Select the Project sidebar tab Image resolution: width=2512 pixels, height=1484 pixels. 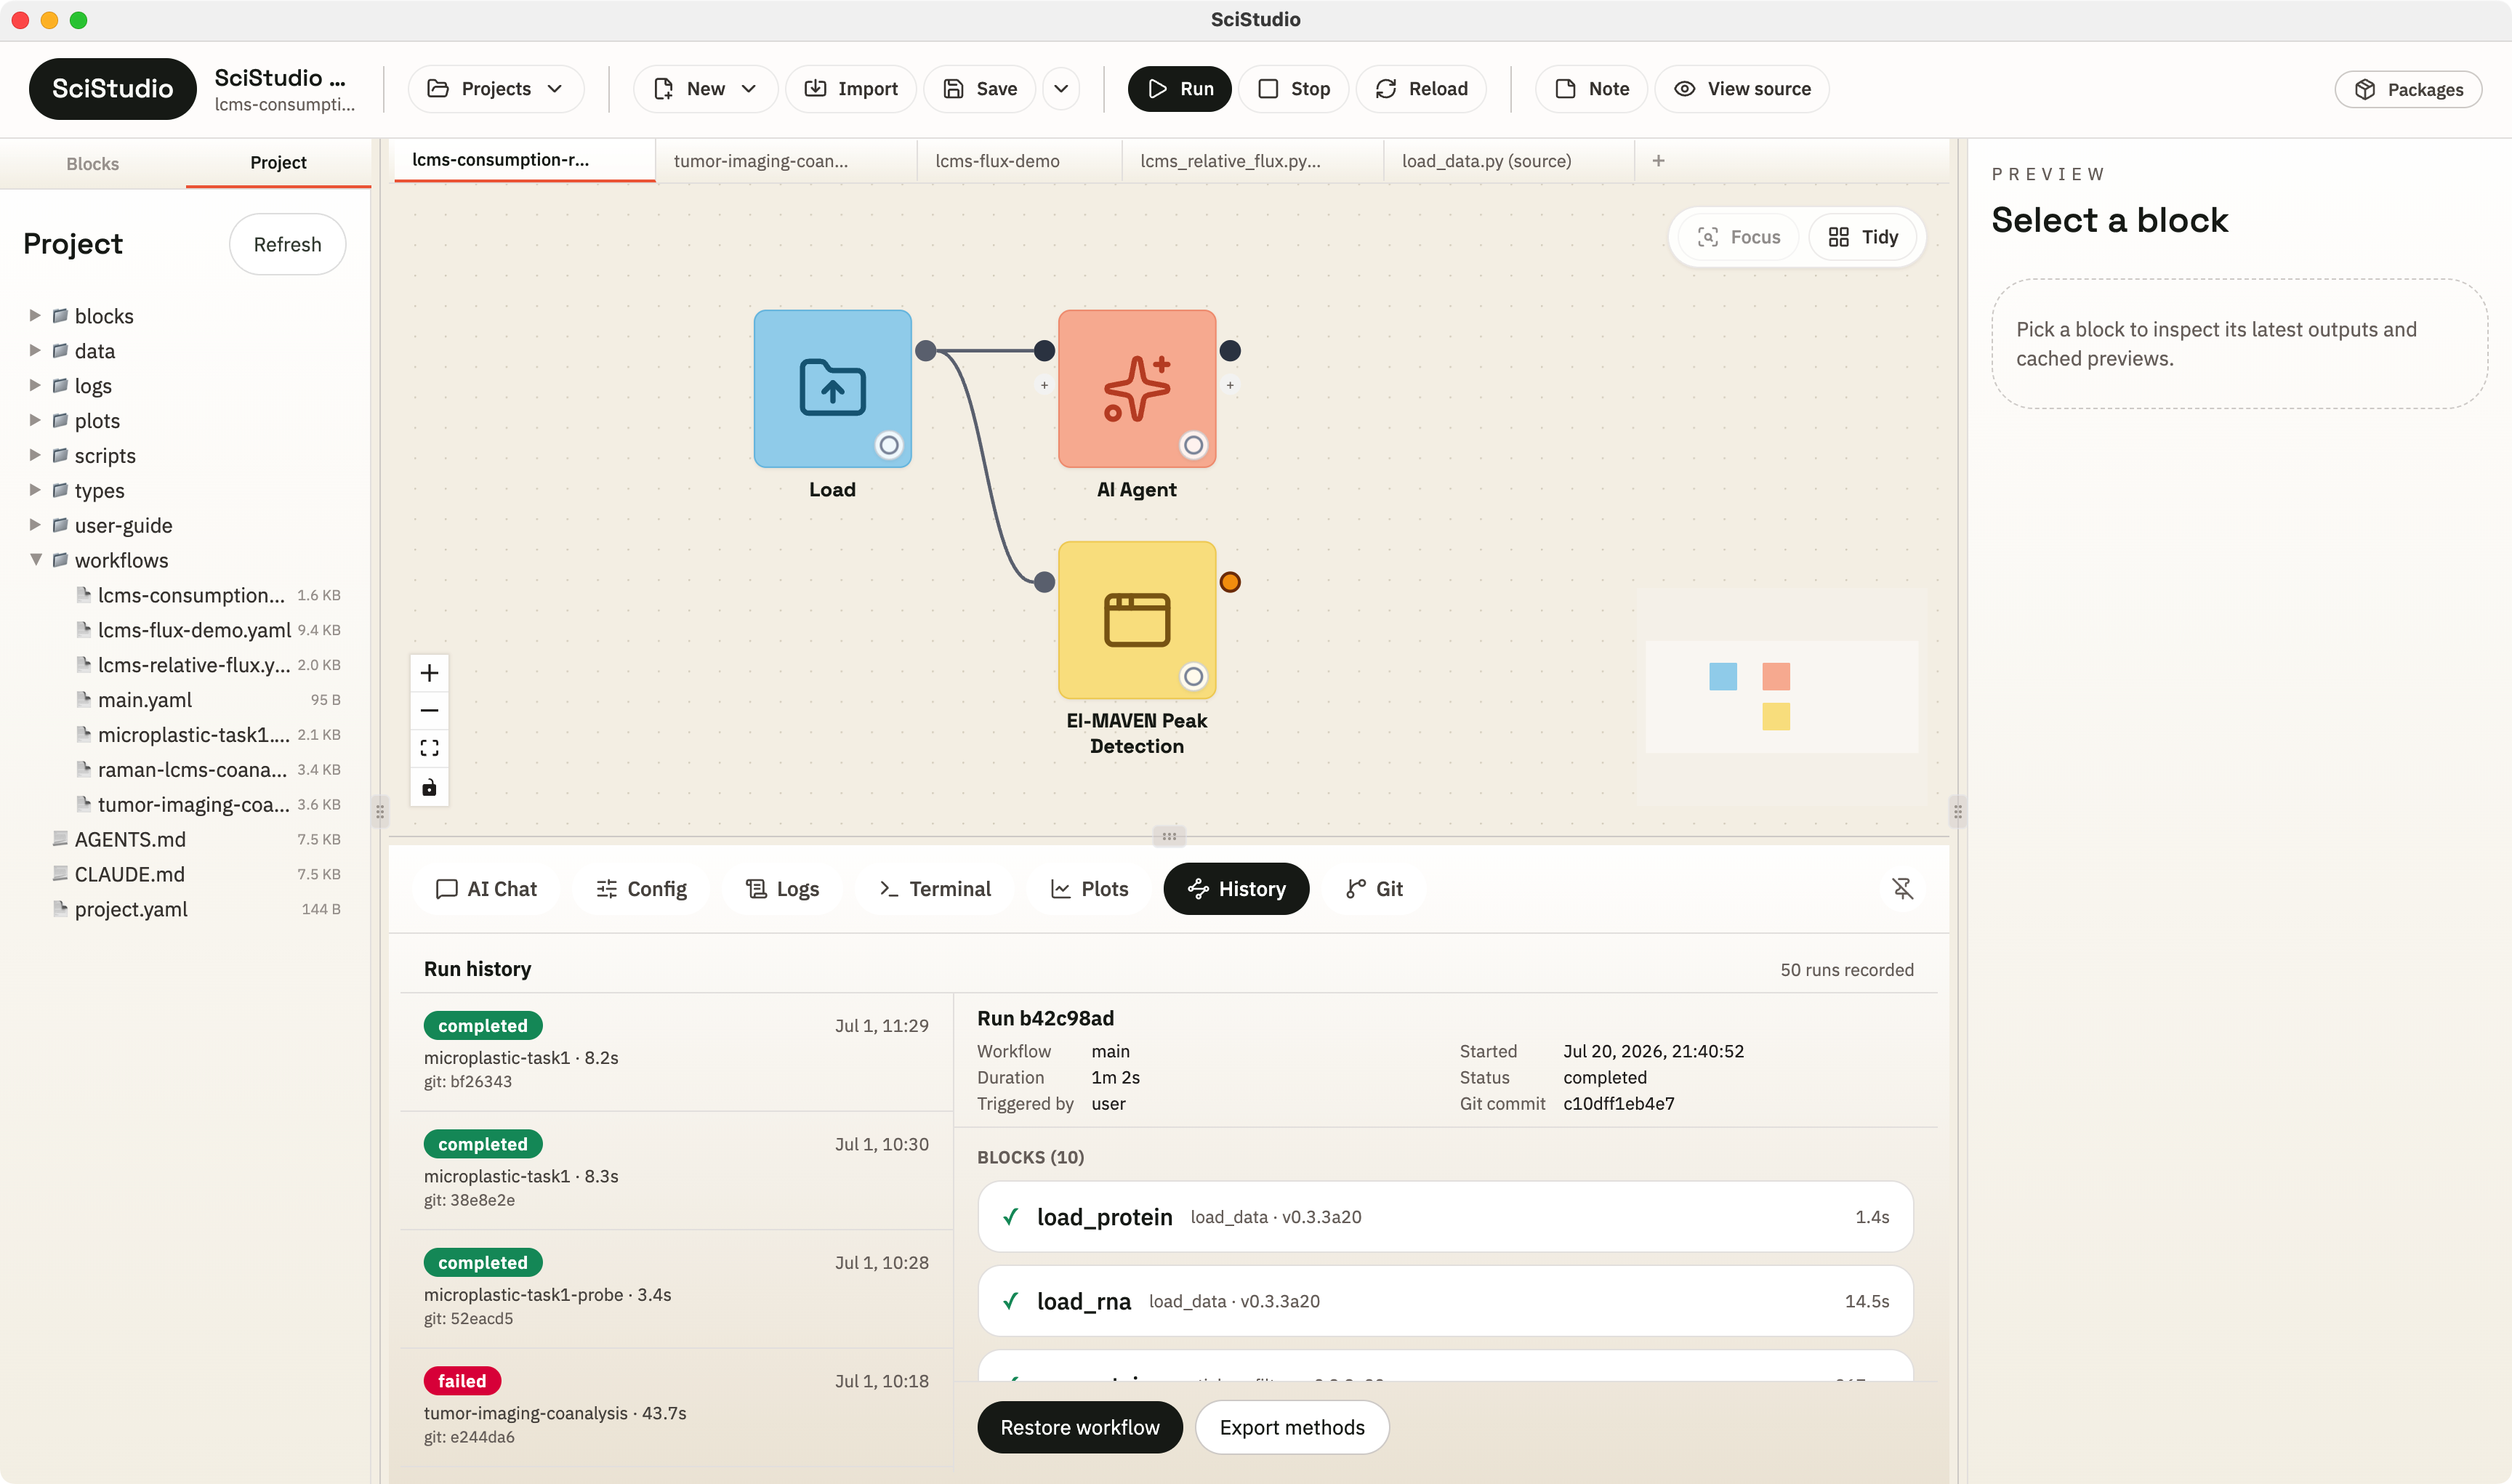click(278, 163)
